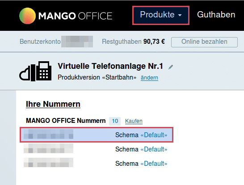Click the cloud icon beside the phone
This screenshot has width=244, height=185.
point(25,74)
